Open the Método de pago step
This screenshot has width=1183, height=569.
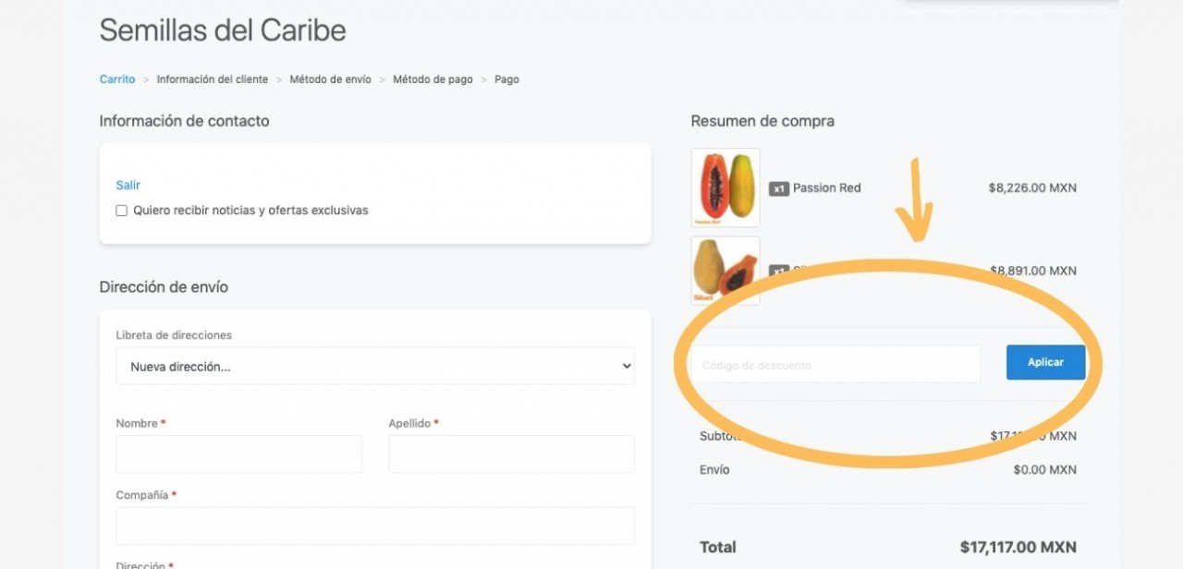coord(433,79)
